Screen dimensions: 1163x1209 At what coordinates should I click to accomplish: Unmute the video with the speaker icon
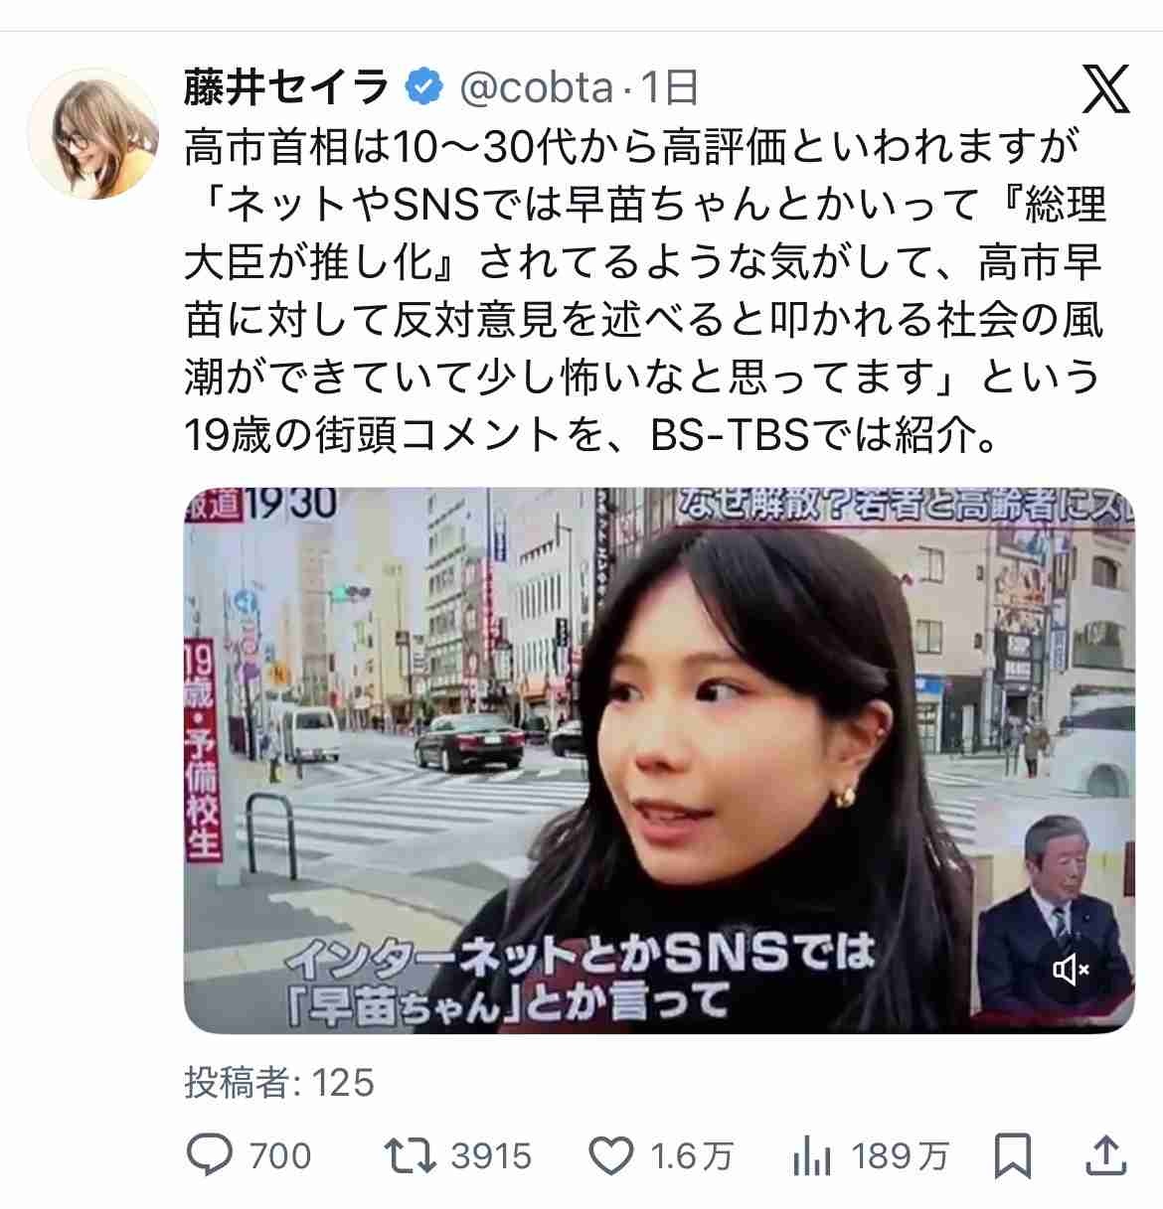click(x=1071, y=969)
